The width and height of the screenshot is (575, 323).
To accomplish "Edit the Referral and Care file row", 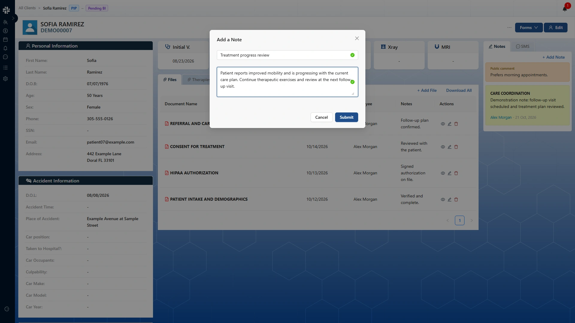I will 450,124.
